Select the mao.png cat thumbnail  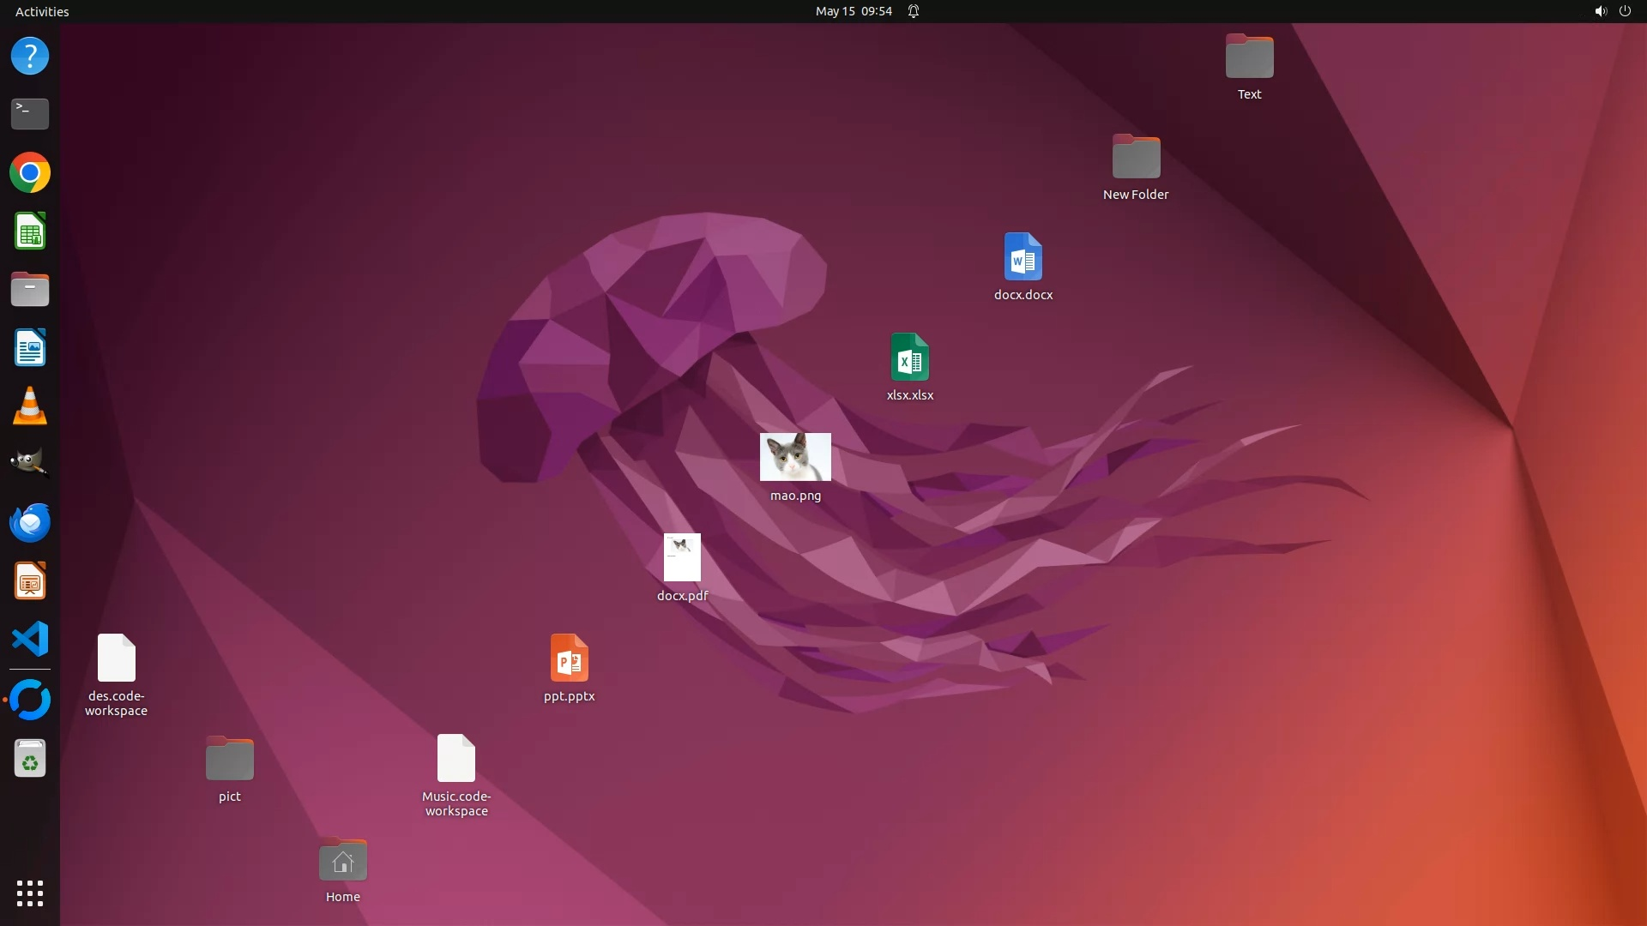click(x=795, y=457)
